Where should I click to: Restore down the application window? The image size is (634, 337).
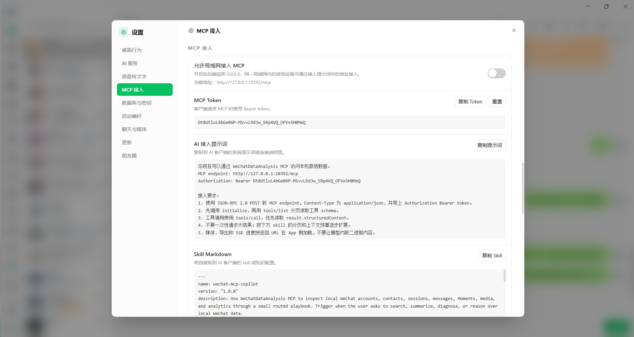pyautogui.click(x=606, y=6)
